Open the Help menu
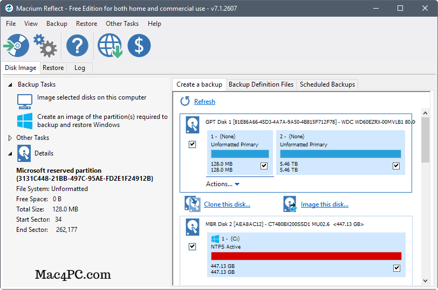Image resolution: width=438 pixels, height=290 pixels. [x=154, y=24]
